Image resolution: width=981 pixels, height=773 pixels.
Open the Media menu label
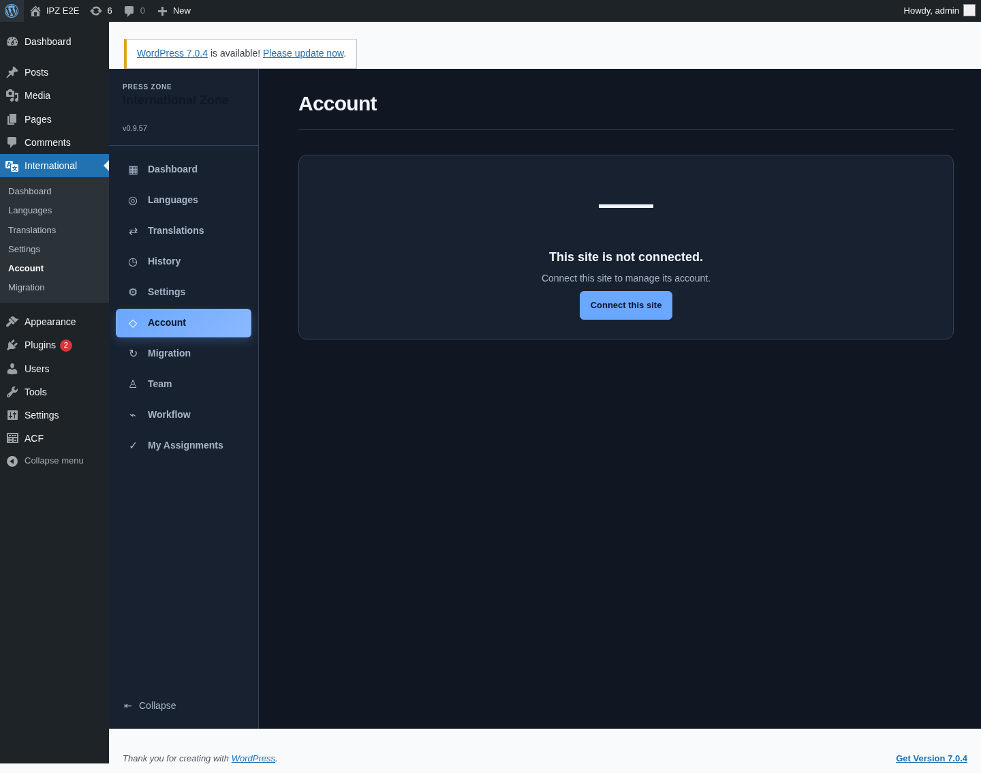(37, 95)
